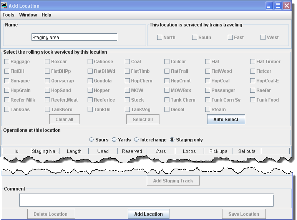Click the location Name text field
Screen dimensions: 297x220
[x=74, y=37]
